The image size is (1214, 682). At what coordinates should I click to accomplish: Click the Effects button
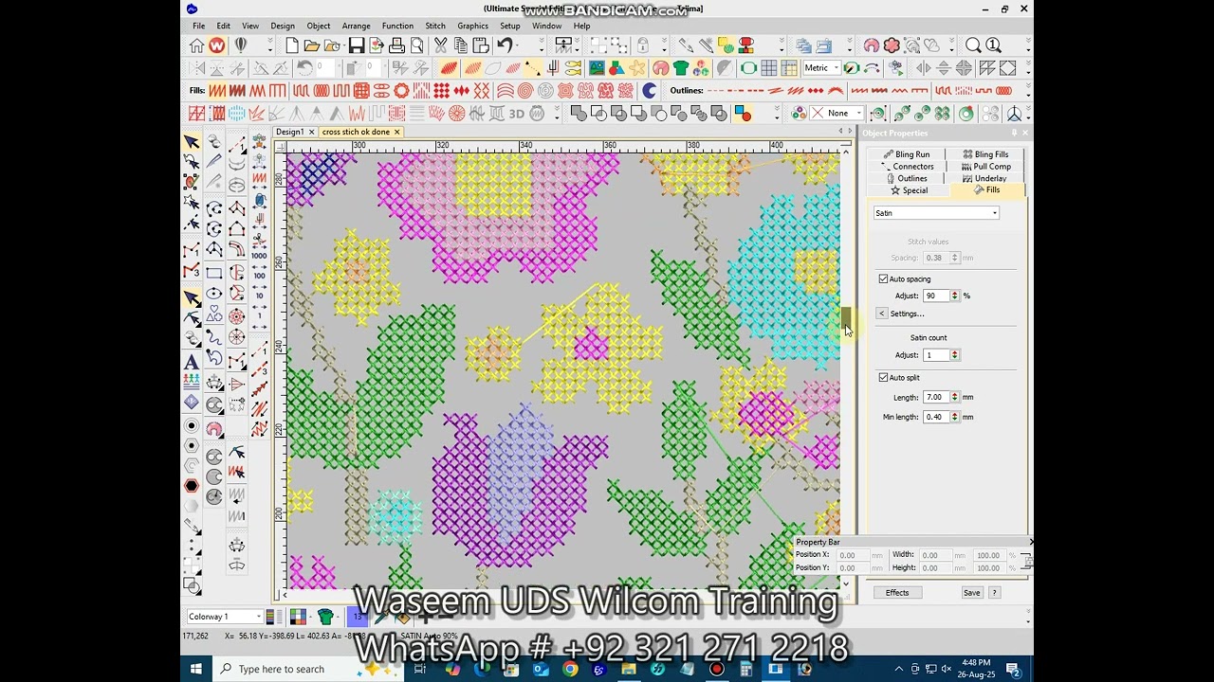(x=897, y=593)
